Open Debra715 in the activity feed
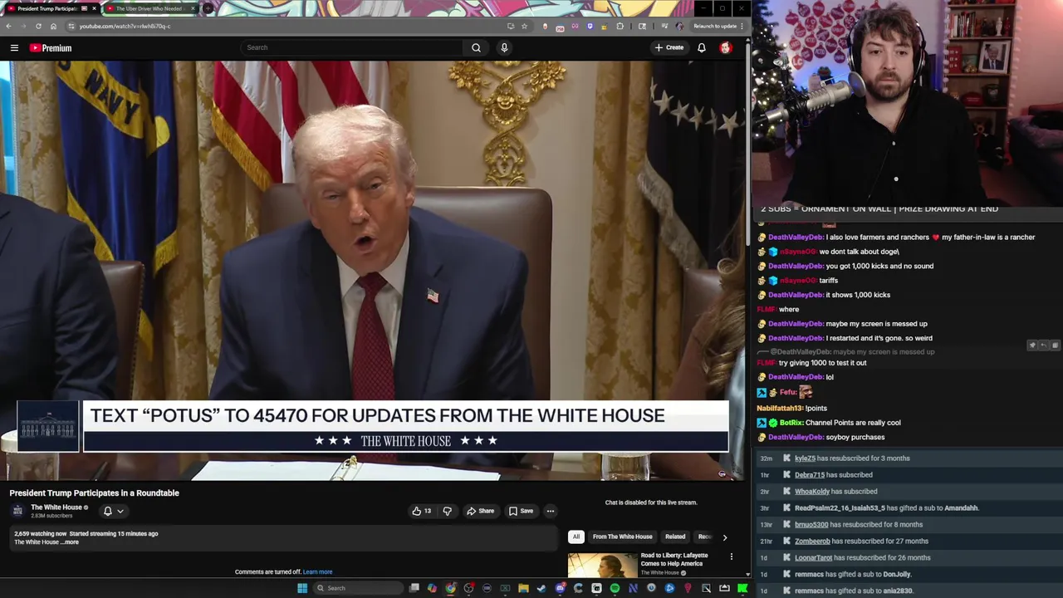The width and height of the screenshot is (1063, 598). click(x=810, y=475)
